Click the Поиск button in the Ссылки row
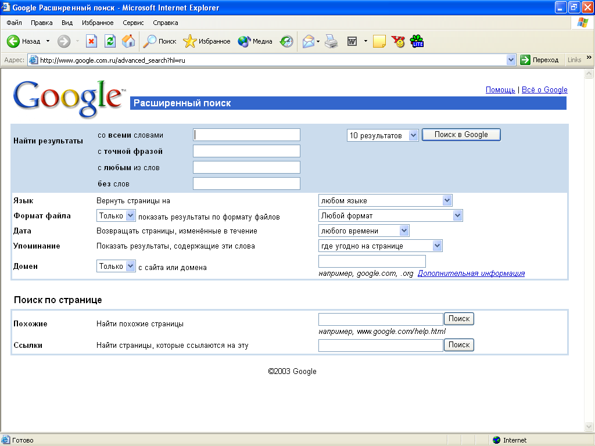The image size is (595, 446). coord(459,345)
